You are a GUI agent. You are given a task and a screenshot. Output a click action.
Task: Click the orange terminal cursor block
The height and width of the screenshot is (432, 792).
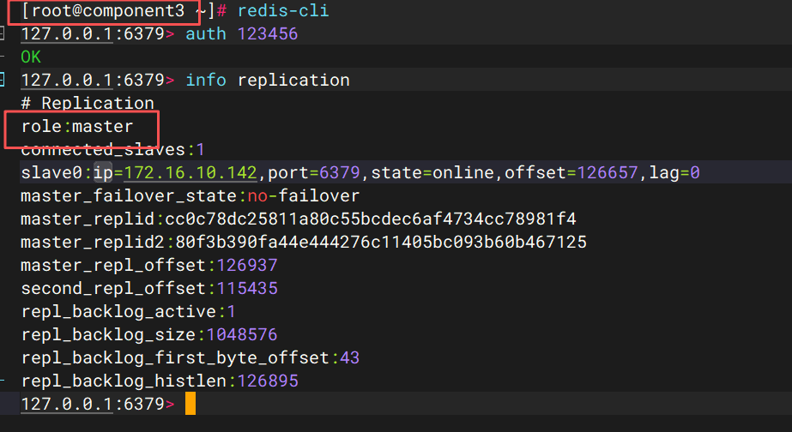(x=190, y=403)
